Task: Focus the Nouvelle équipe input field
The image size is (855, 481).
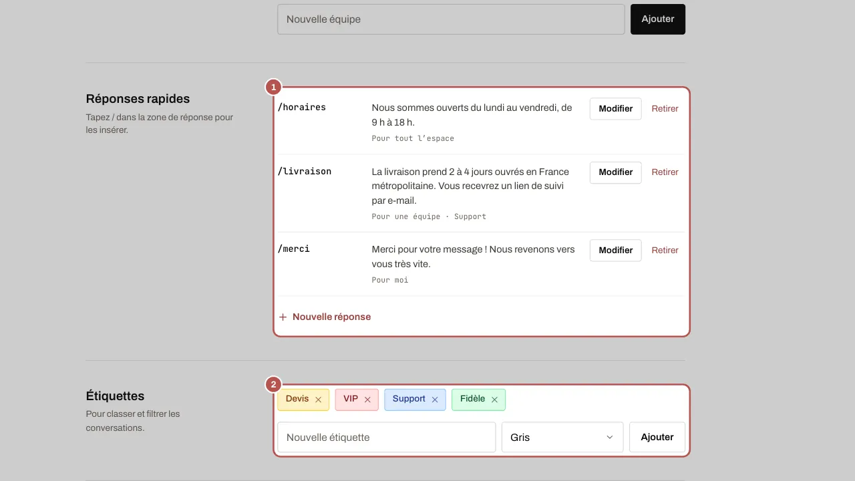Action: click(x=451, y=19)
